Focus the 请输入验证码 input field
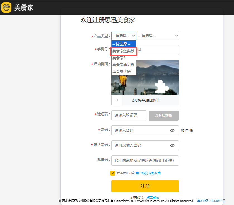Image resolution: width=234 pixels, height=205 pixels. tap(129, 115)
